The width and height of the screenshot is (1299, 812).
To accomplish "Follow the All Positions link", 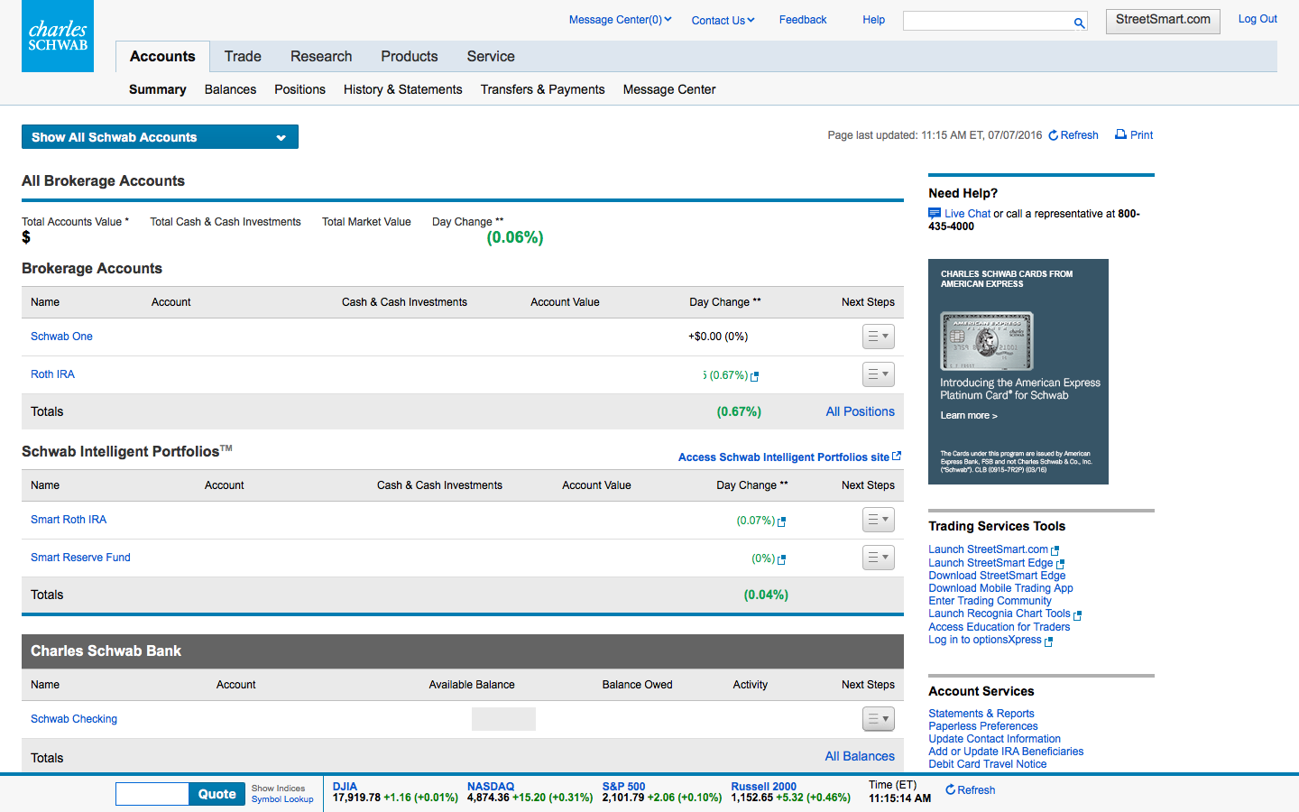I will (860, 411).
